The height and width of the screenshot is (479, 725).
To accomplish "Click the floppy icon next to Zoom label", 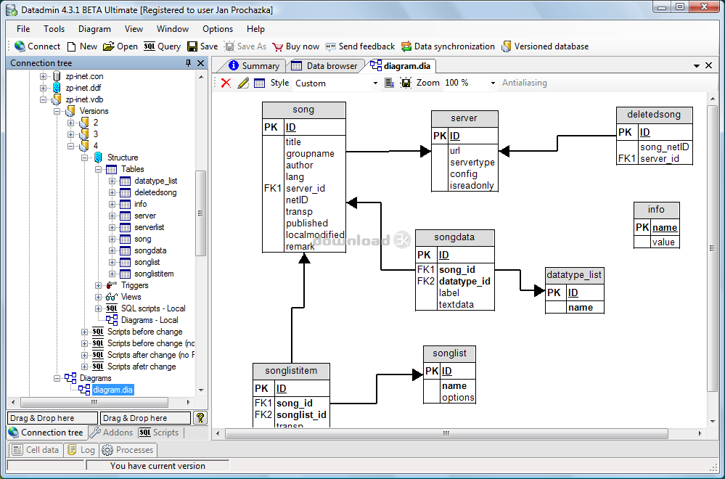I will (406, 83).
